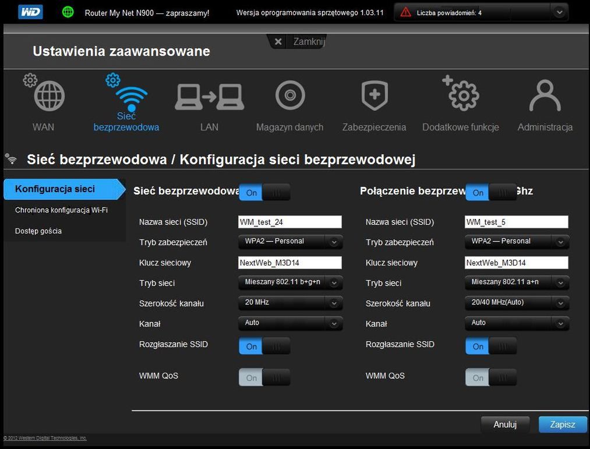Screen dimensions: 590x449
Task: Select the Sieć bezprzewodowa Wi-Fi icon
Action: (x=131, y=98)
